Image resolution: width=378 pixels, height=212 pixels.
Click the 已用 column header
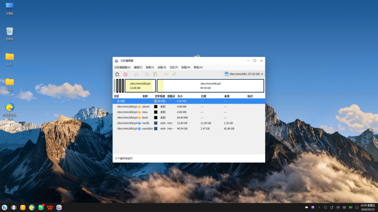(203, 96)
